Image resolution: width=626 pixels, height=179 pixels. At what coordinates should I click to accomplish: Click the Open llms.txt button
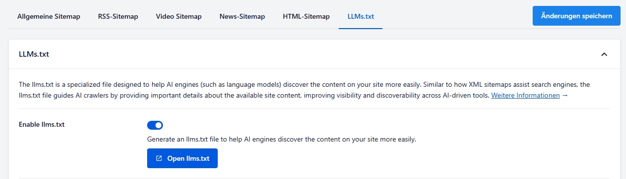point(182,158)
